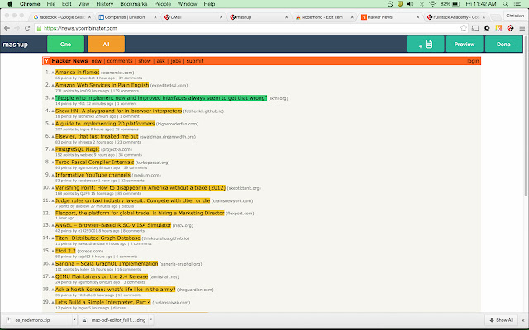Open the new tab button
The image size is (529, 330).
pyautogui.click(x=495, y=17)
